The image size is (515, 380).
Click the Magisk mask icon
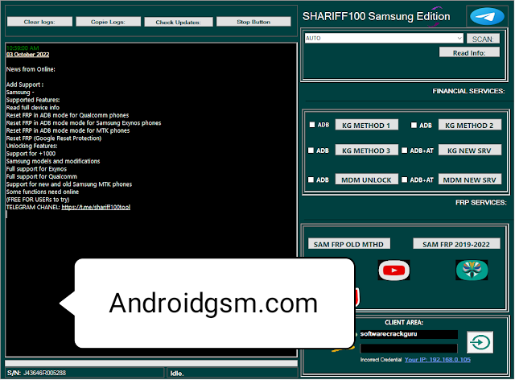tap(472, 271)
